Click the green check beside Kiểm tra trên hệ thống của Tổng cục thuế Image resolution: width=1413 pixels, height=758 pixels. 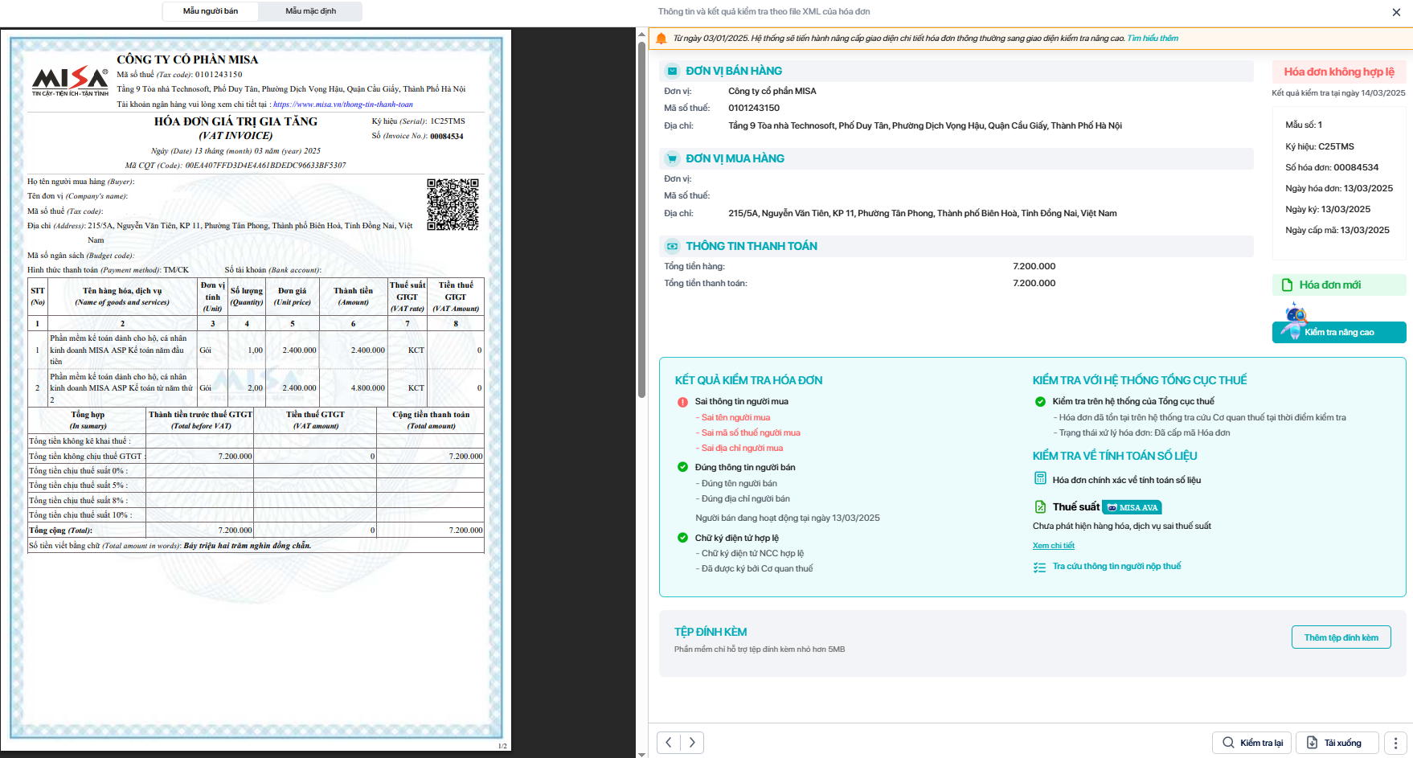point(1040,402)
